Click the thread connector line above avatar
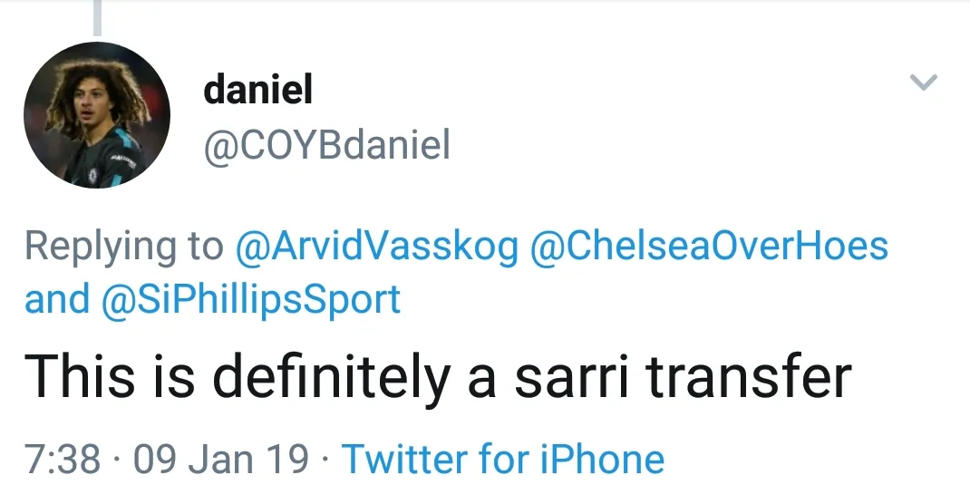The width and height of the screenshot is (970, 504). coord(97,16)
